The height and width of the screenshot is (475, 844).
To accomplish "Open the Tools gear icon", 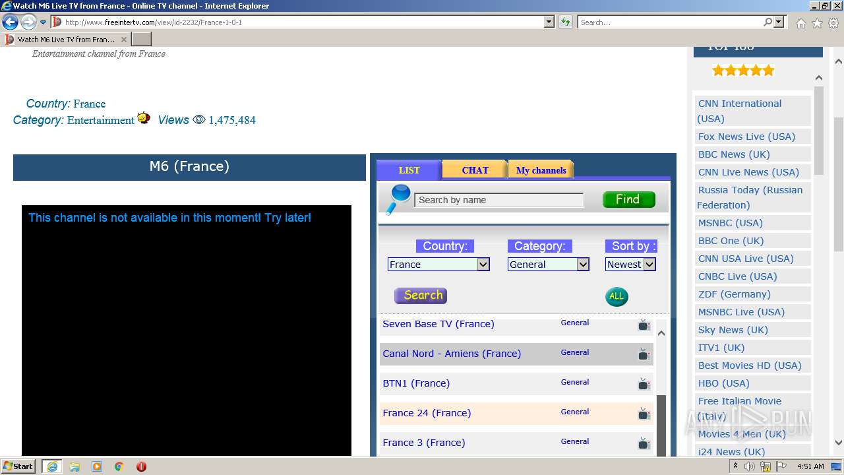I will click(x=833, y=23).
